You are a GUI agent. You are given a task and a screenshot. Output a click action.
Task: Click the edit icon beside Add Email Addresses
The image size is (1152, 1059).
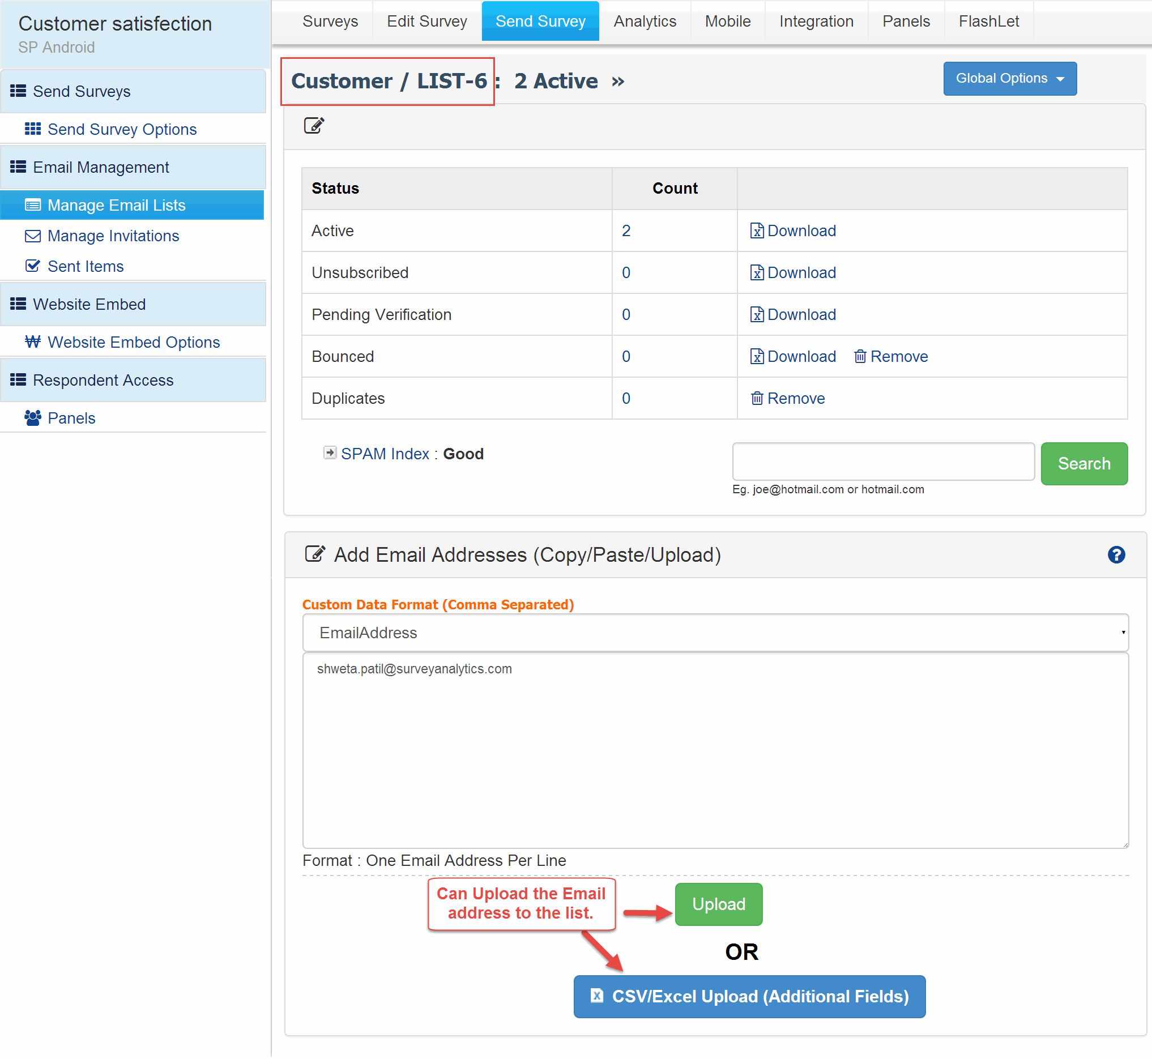pos(315,554)
